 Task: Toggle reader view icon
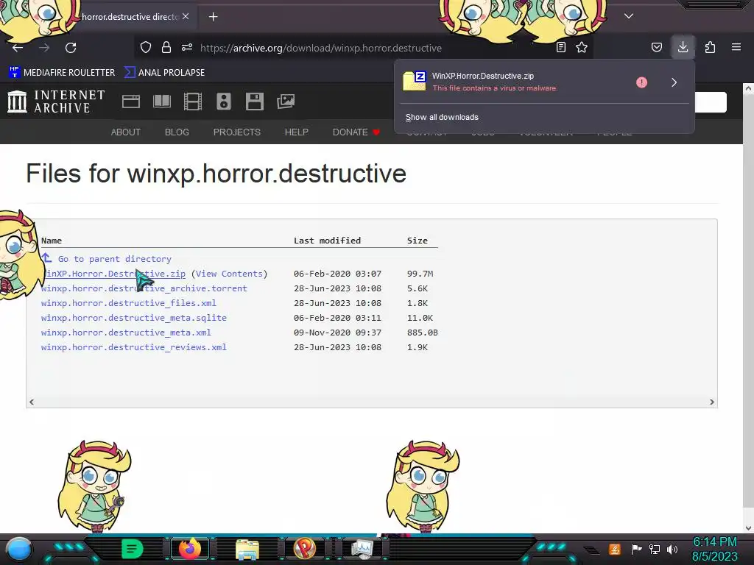click(560, 47)
